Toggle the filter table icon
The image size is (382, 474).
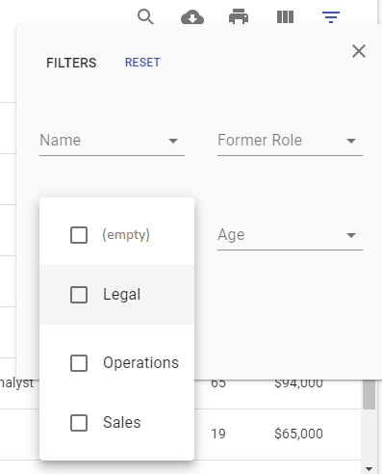(x=331, y=17)
